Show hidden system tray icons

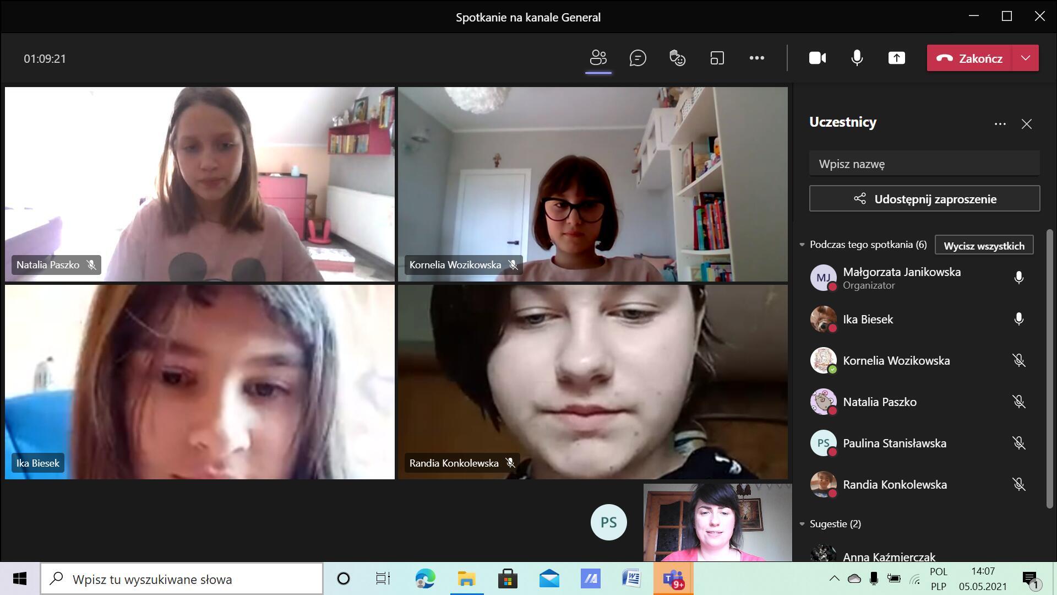(x=834, y=578)
